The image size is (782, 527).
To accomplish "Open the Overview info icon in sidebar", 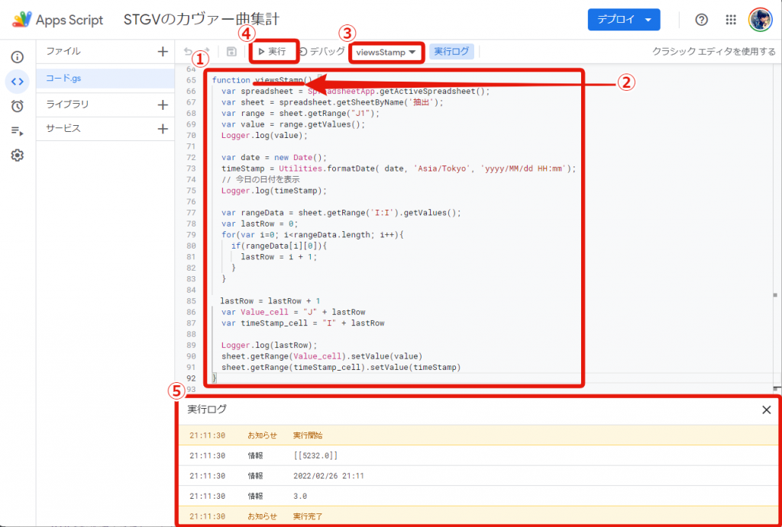I will 17,57.
